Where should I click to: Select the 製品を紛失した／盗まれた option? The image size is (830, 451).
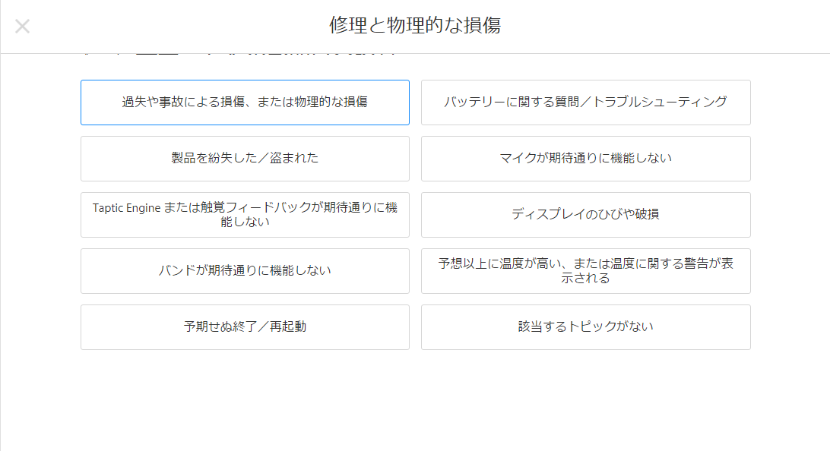pos(245,159)
